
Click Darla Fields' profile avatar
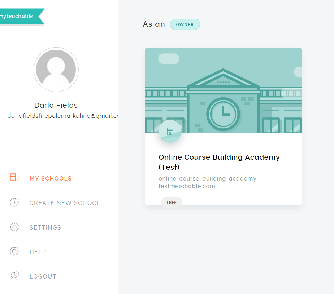pos(56,70)
